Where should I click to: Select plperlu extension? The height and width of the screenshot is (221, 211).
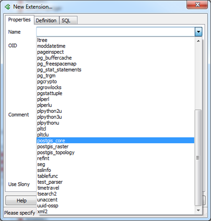point(116,105)
